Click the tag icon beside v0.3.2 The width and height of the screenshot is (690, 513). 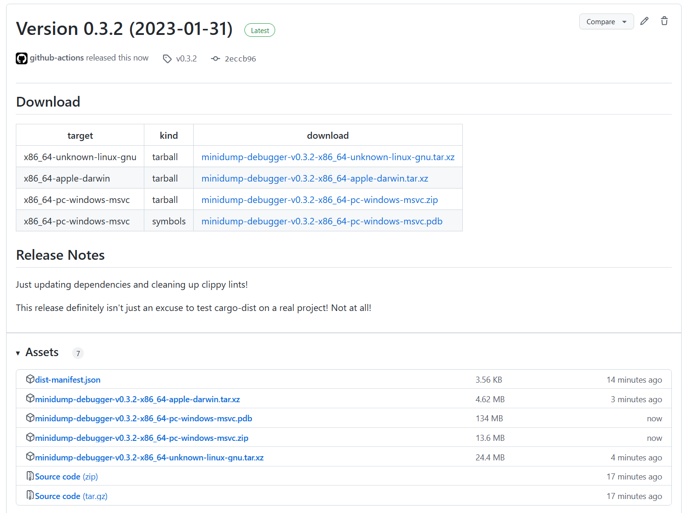click(167, 58)
